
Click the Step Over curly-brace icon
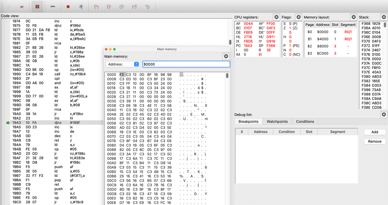tap(108, 7)
